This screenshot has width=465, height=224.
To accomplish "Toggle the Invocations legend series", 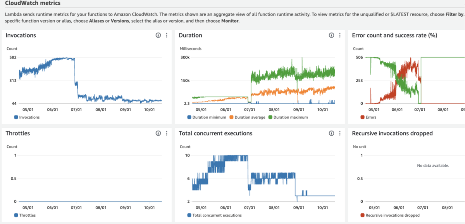I will 27,117.
